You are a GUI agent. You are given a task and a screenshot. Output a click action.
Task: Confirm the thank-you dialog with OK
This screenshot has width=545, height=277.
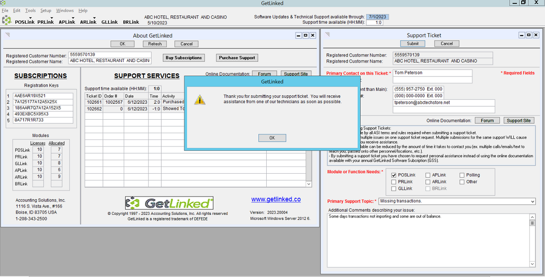tap(272, 138)
